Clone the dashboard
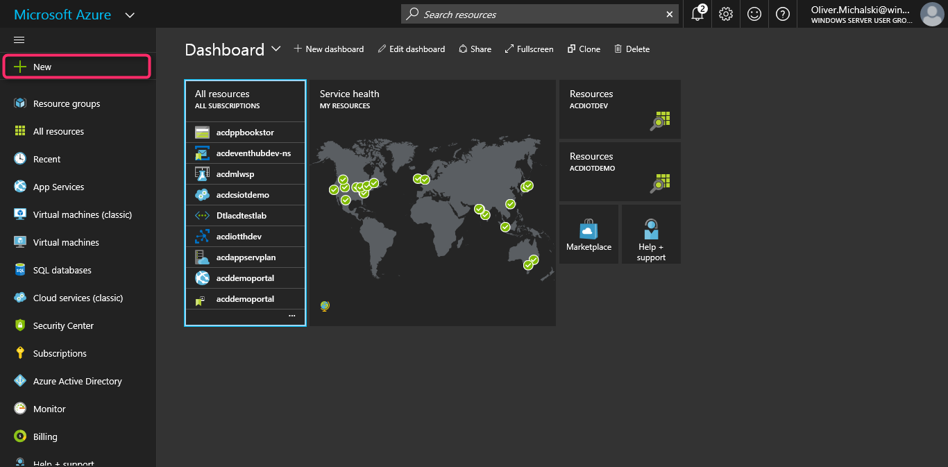948x467 pixels. [x=584, y=49]
